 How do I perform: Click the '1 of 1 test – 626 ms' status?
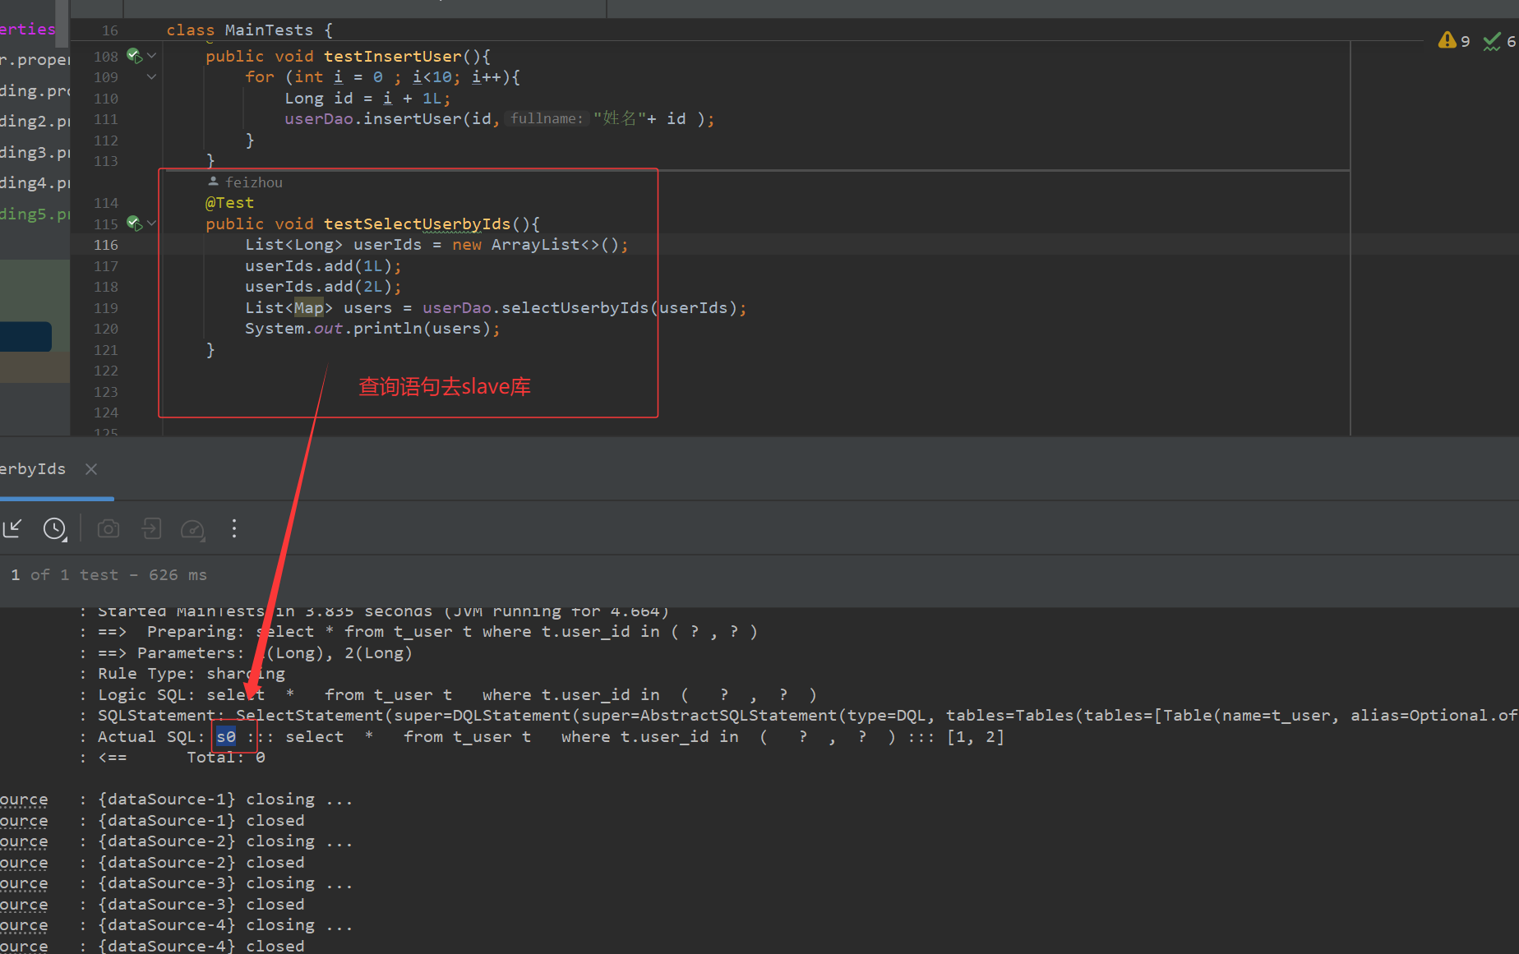click(x=108, y=575)
